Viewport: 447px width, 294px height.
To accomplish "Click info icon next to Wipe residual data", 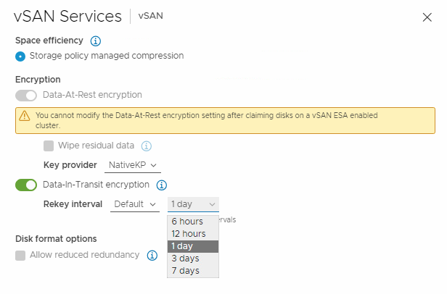I will 147,146.
